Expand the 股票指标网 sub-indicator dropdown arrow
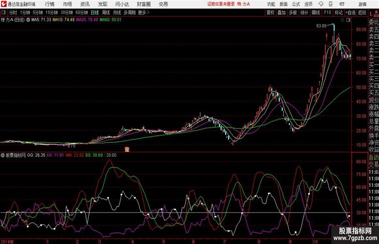The width and height of the screenshot is (379, 244). (3, 155)
